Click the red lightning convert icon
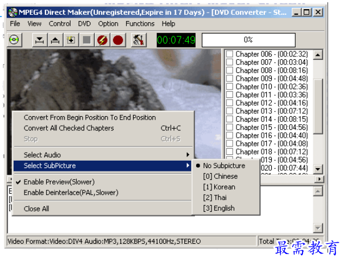The height and width of the screenshot is (266, 344). pos(102,40)
